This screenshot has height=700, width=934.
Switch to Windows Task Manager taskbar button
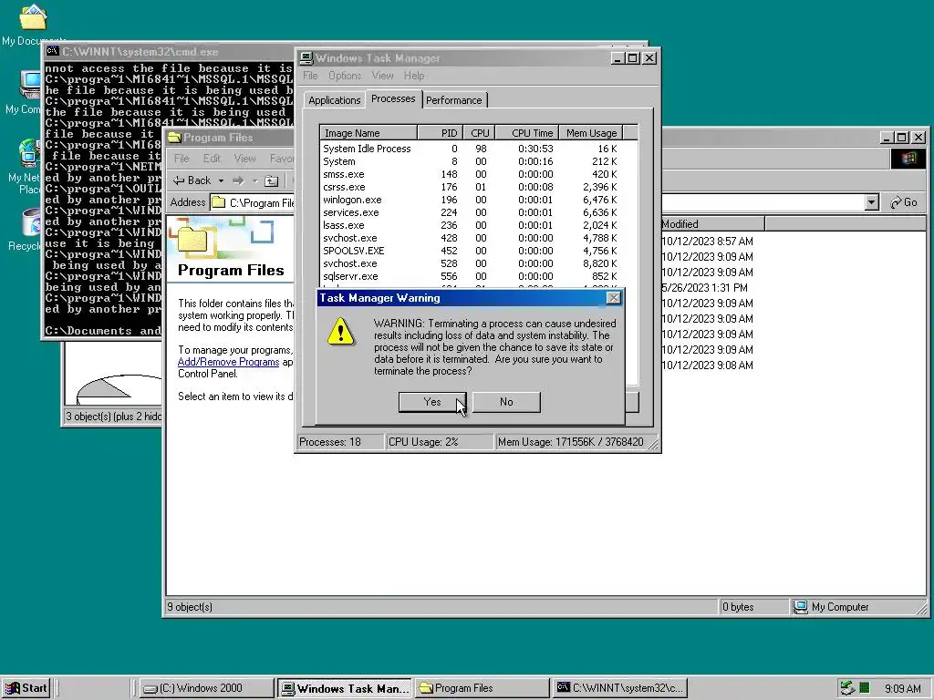point(345,688)
